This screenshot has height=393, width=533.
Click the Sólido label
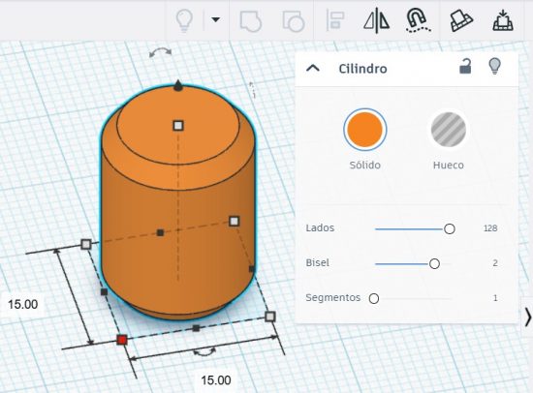(x=364, y=166)
